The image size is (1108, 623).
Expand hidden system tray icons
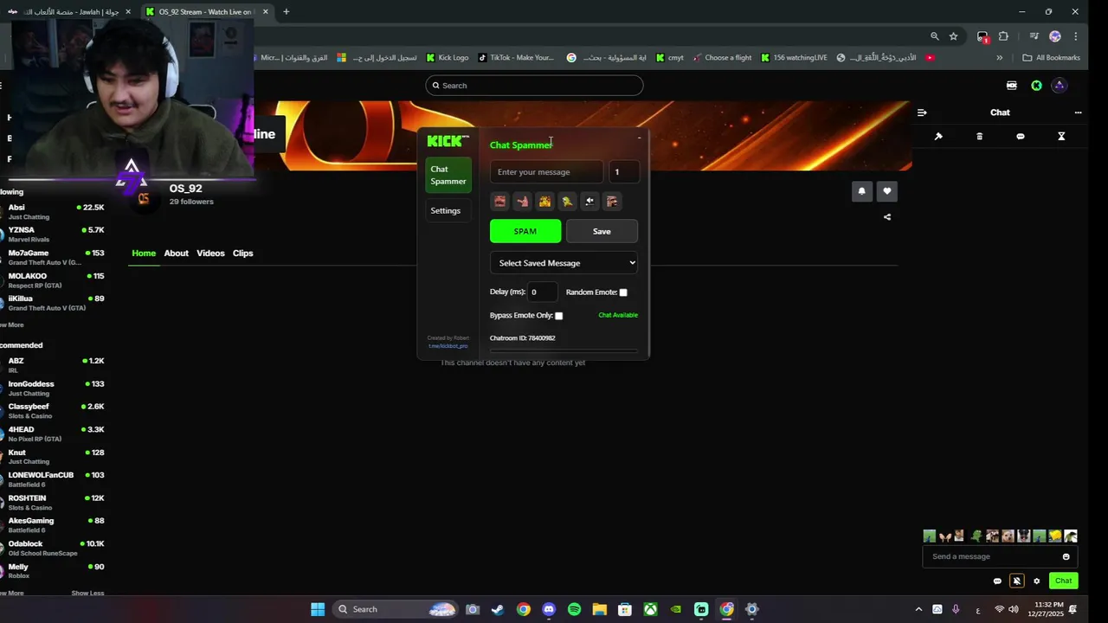coord(918,609)
